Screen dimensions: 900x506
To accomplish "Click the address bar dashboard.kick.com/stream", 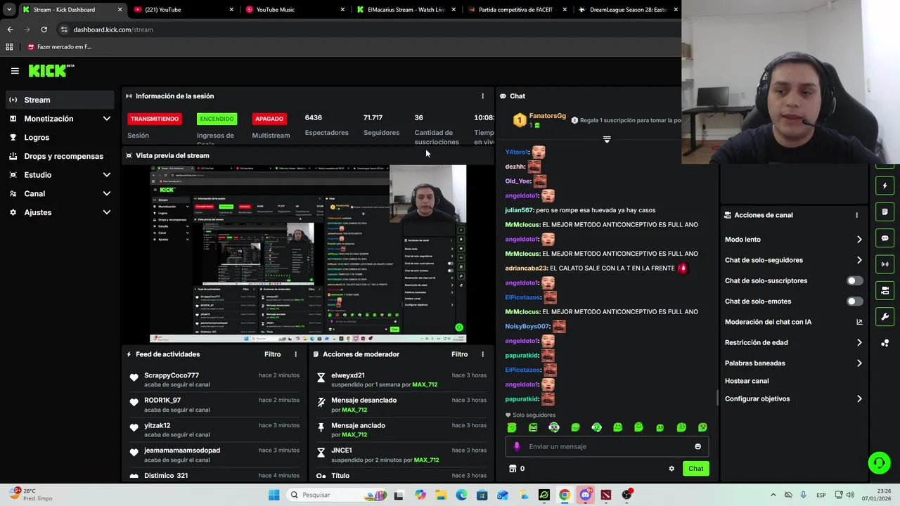I will tap(113, 30).
